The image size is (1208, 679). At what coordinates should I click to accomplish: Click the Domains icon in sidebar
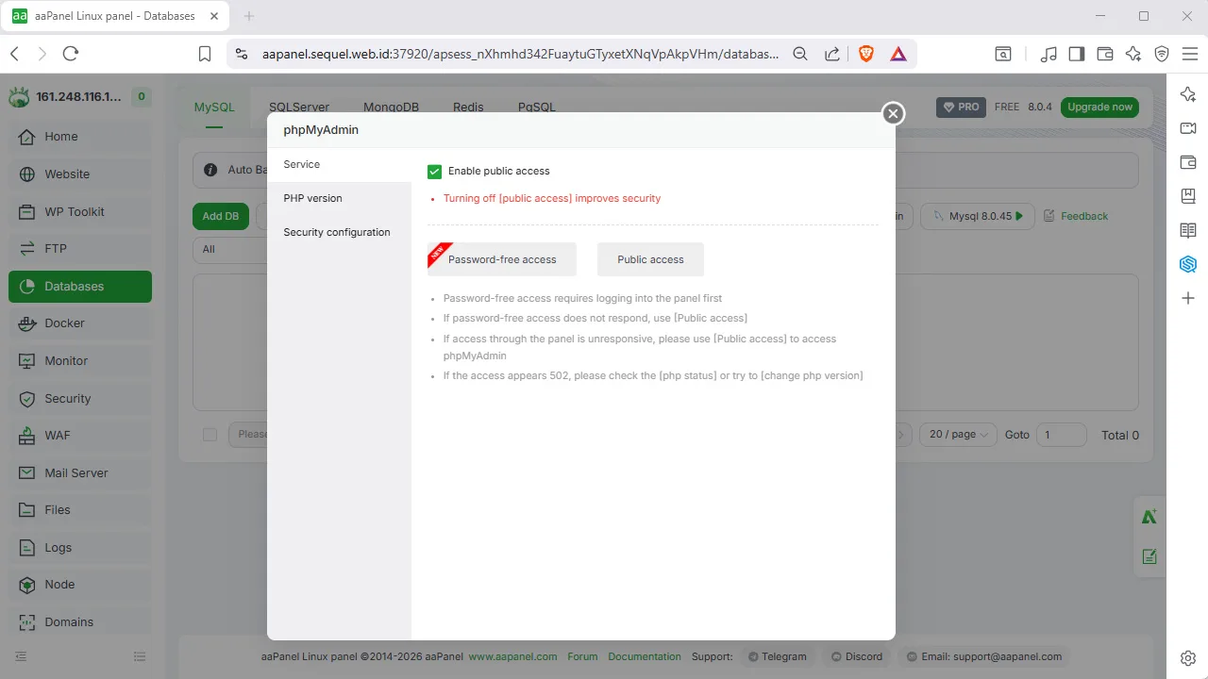point(26,622)
